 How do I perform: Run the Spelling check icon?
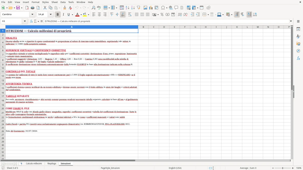pyautogui.click(x=99, y=8)
